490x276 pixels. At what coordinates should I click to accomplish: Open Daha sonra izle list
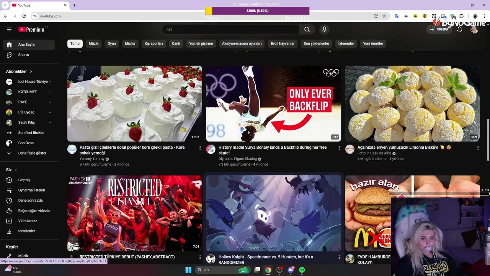(29, 200)
